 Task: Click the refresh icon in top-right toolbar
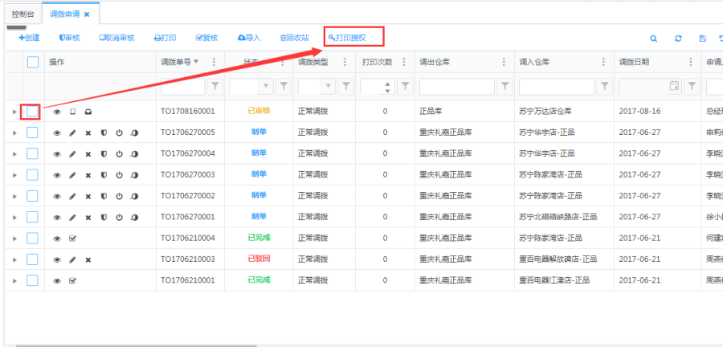click(678, 38)
